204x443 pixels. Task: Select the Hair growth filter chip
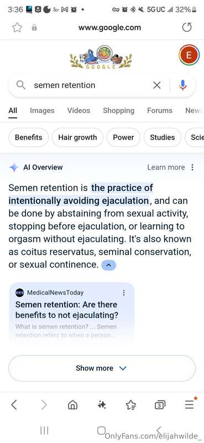tap(77, 137)
